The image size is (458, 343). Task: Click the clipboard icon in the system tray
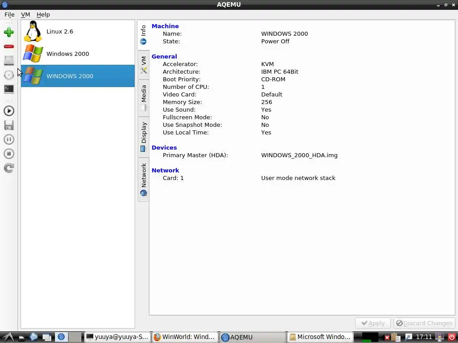point(395,337)
